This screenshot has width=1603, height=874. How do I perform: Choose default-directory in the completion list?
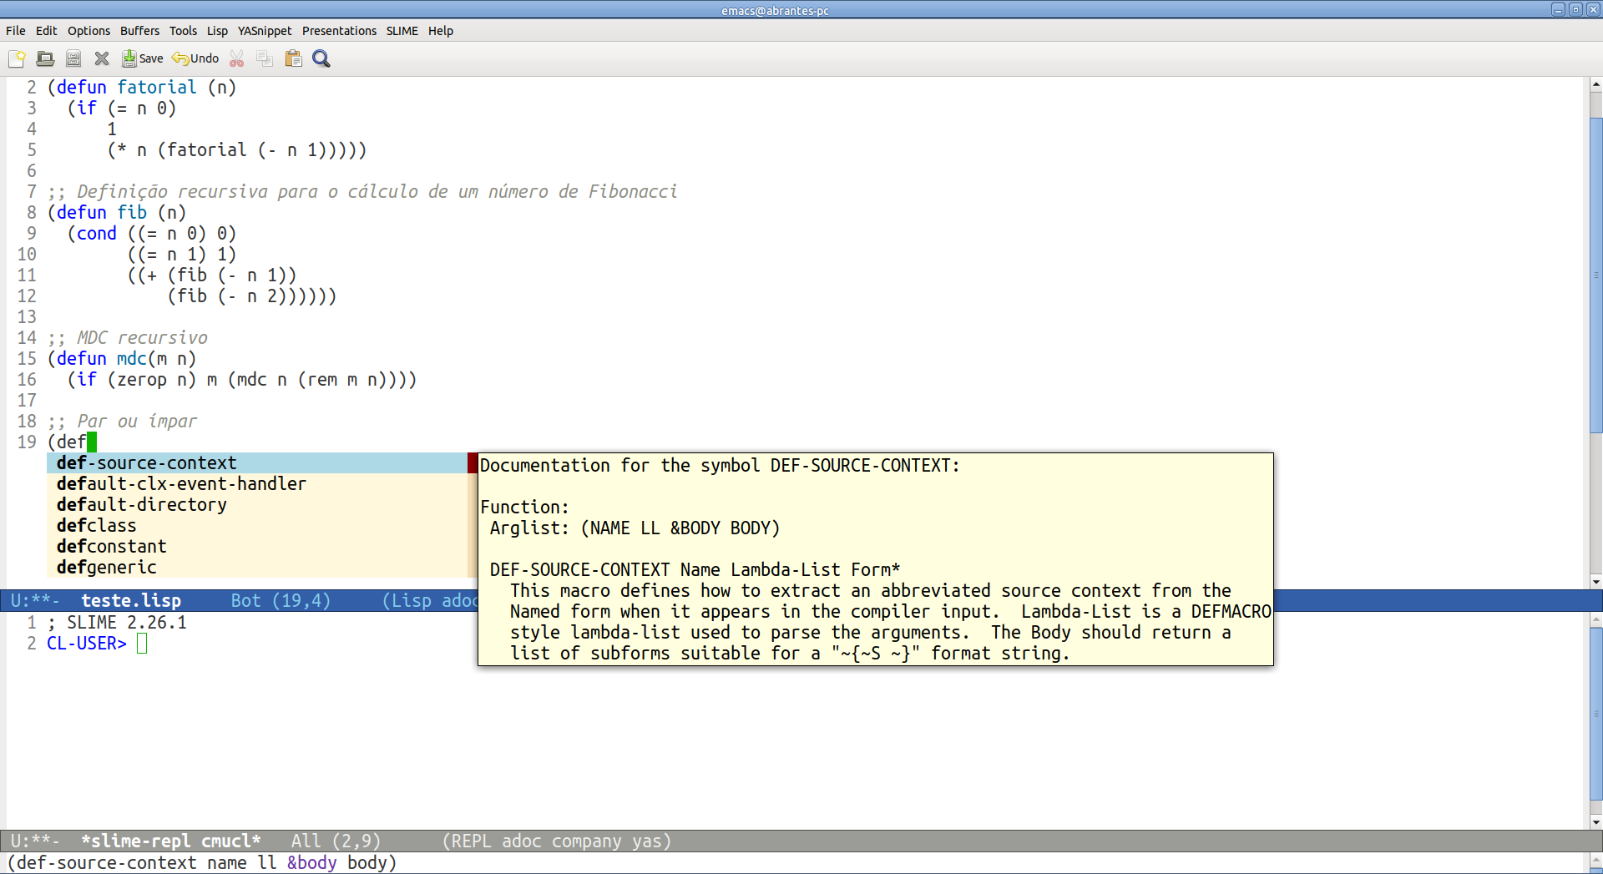pos(141,504)
